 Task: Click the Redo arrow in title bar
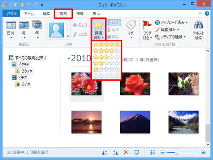pos(36,5)
